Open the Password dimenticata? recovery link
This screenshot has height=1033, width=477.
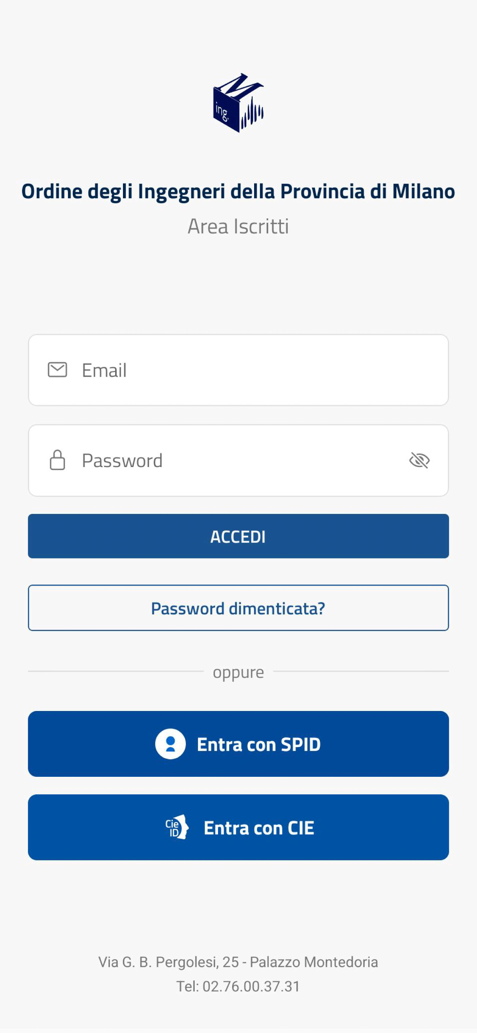238,608
